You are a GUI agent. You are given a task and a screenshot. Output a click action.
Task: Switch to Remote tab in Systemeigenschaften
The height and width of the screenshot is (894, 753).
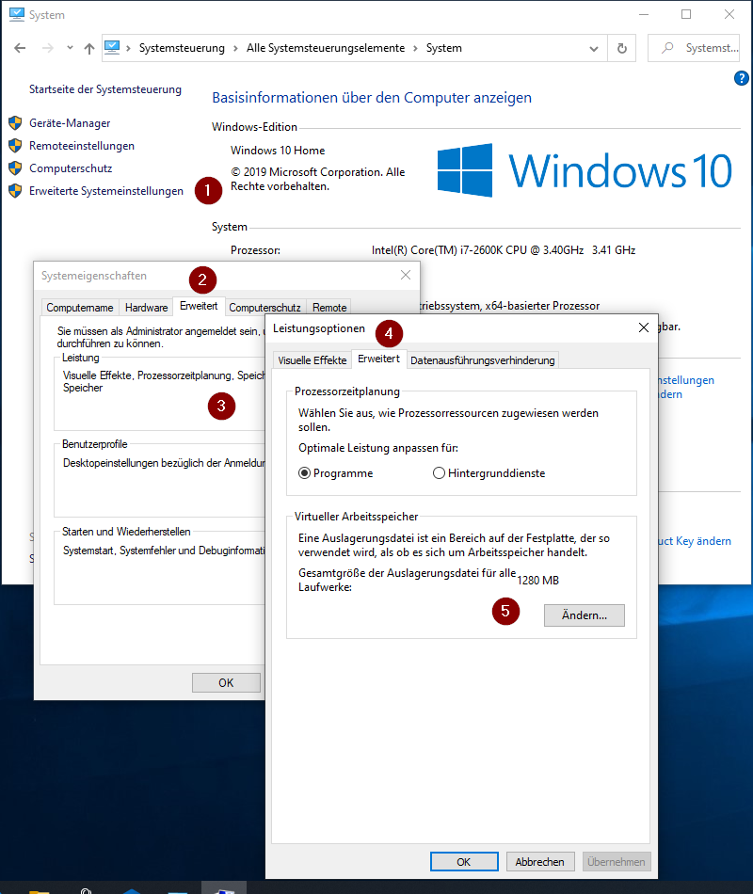[x=329, y=308]
